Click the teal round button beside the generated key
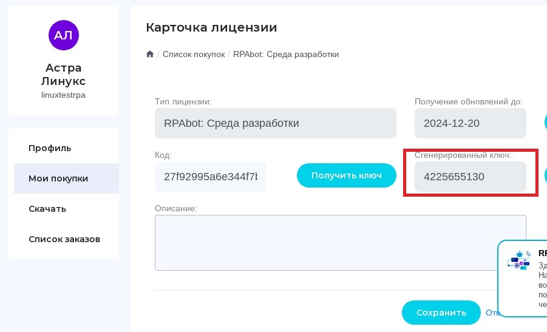Viewport: 547px width, 332px height. pos(545,175)
